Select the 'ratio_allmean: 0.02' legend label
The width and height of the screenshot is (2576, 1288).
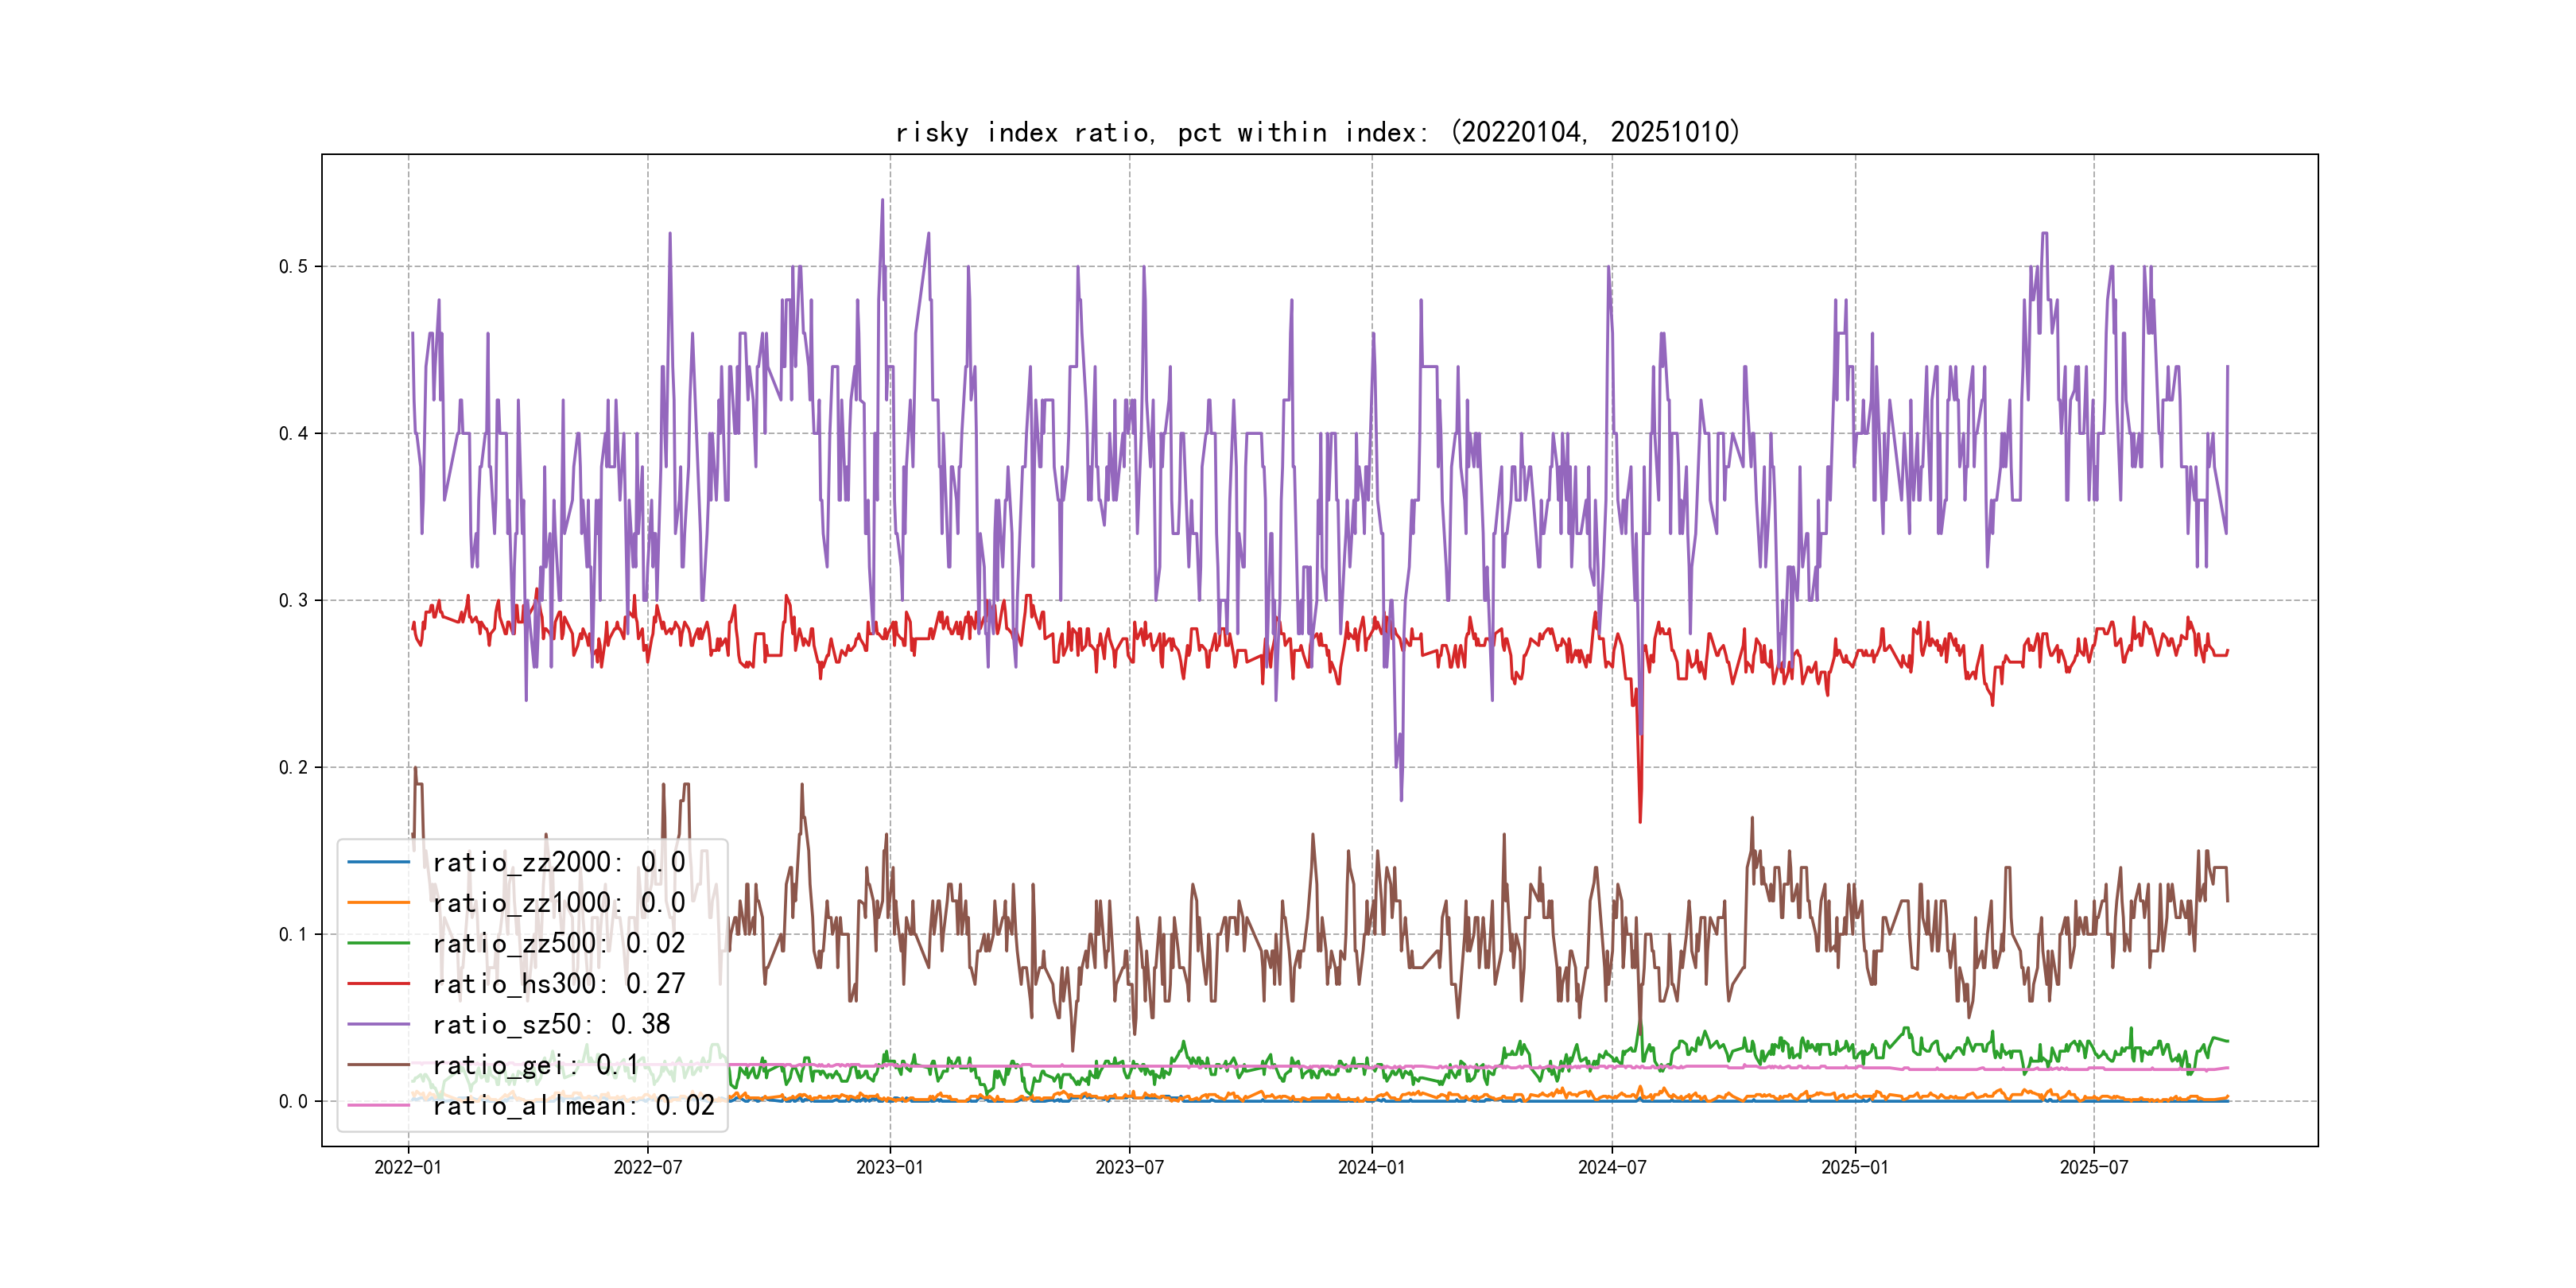tap(573, 1105)
